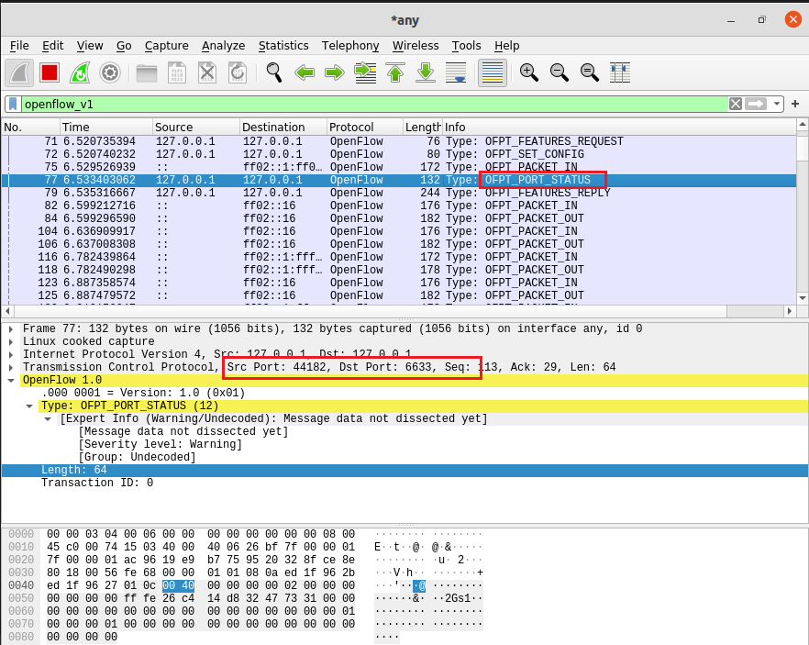Restart the current capture
The width and height of the screenshot is (809, 645).
[80, 72]
